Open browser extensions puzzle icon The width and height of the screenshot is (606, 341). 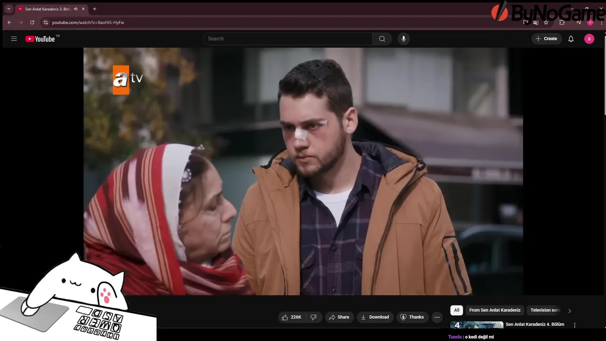tap(562, 22)
